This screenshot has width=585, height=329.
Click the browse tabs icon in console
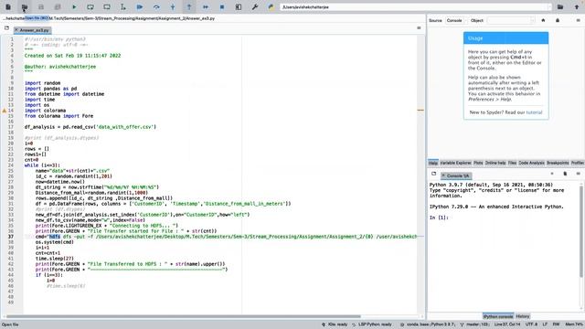pyautogui.click(x=433, y=174)
